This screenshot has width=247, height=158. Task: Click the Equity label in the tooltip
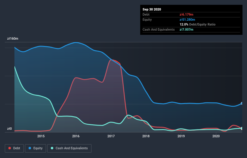(x=147, y=20)
